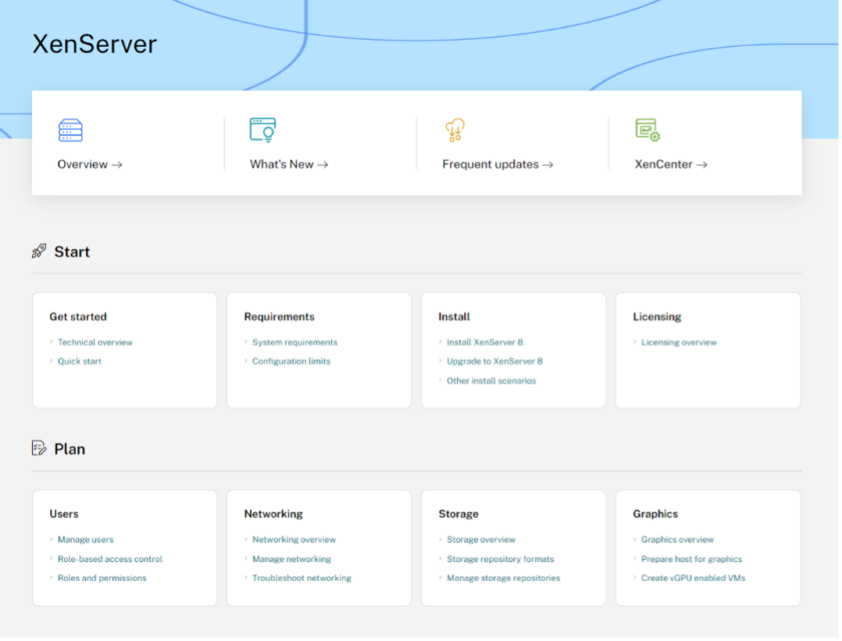Open the What's New link

tap(289, 164)
